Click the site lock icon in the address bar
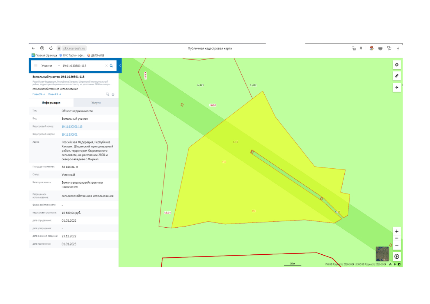Viewport: 430px width, 304px height. (59, 48)
